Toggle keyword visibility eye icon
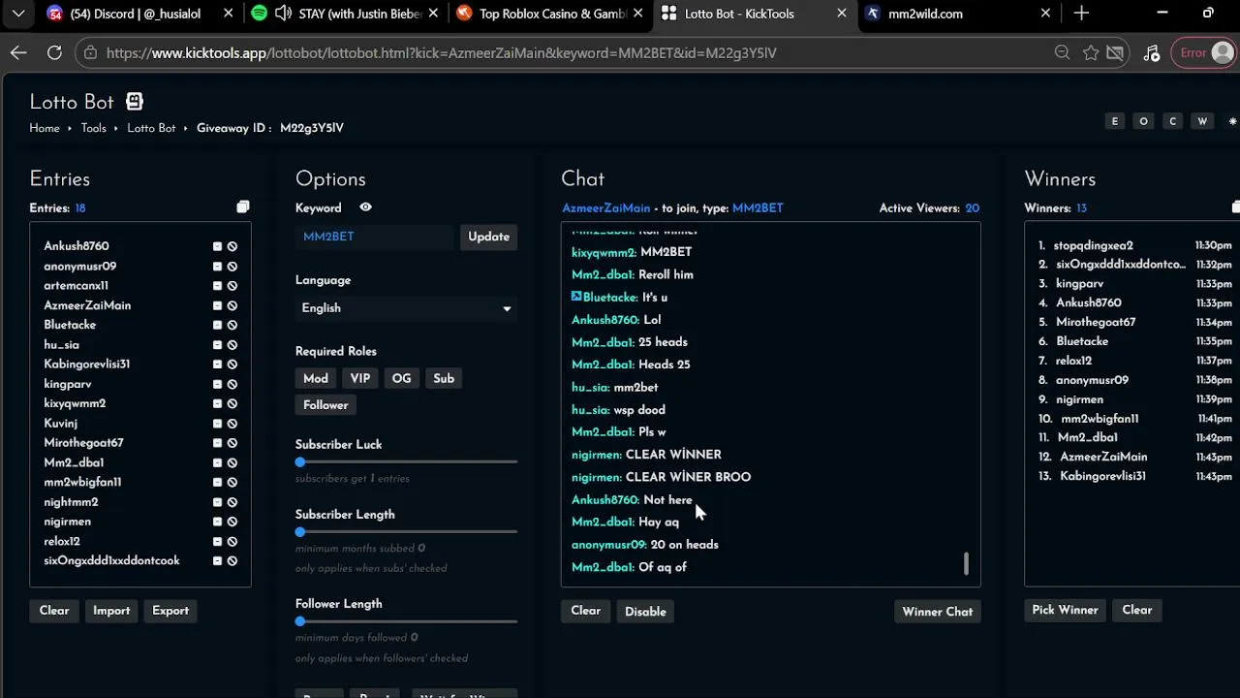This screenshot has height=698, width=1240. click(x=365, y=207)
